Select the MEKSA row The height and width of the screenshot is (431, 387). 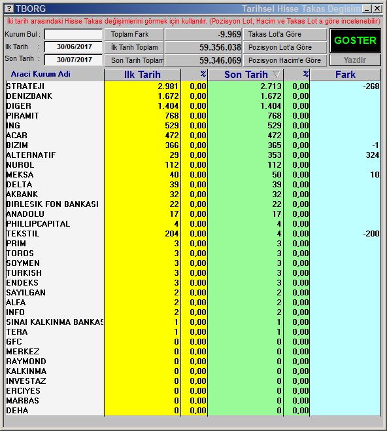point(193,175)
